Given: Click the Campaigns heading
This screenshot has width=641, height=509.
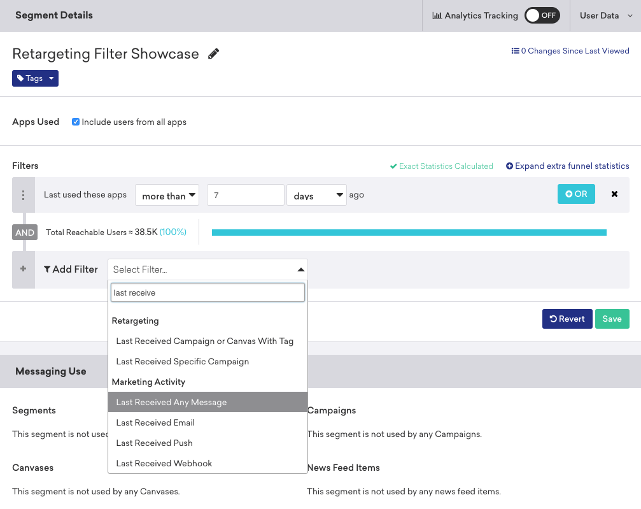Looking at the screenshot, I should [332, 410].
